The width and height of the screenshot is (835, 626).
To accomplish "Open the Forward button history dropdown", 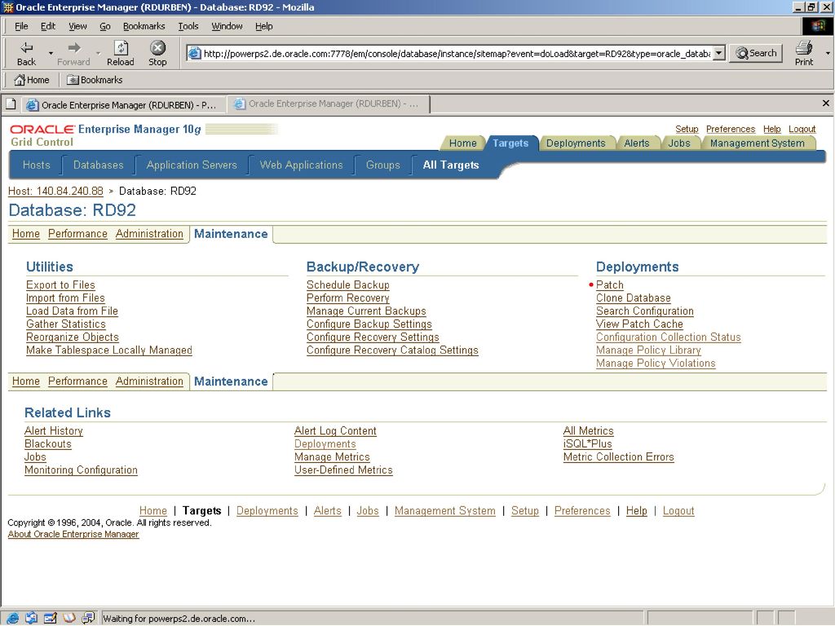I will 98,53.
